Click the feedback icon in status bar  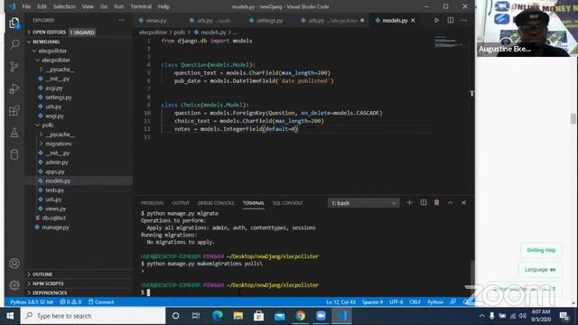453,302
